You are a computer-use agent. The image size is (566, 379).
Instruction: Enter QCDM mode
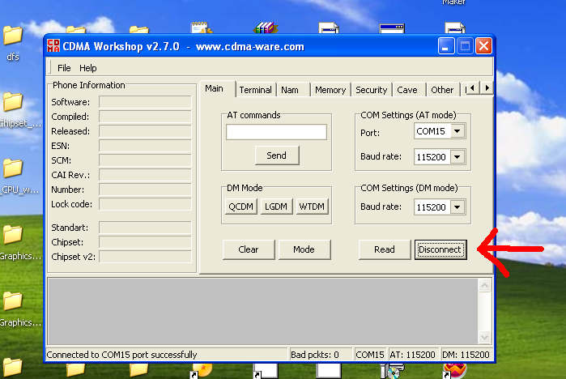241,207
